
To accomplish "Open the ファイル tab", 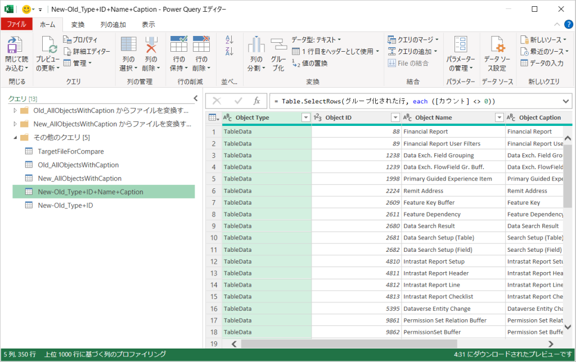I will [x=16, y=24].
